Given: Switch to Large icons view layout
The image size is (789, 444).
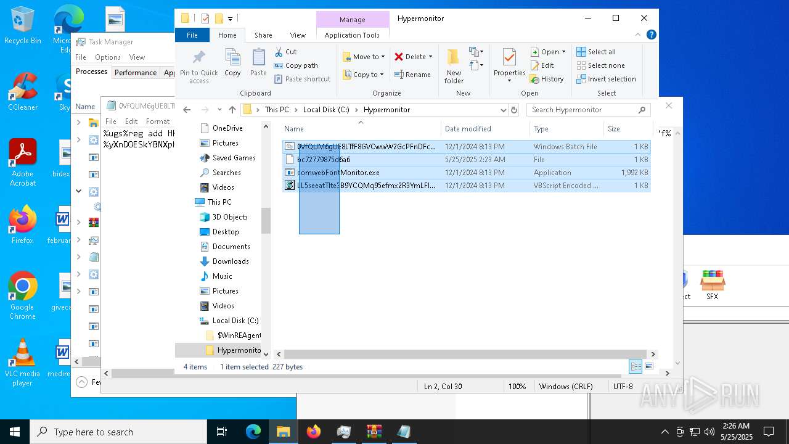Looking at the screenshot, I should pyautogui.click(x=648, y=366).
